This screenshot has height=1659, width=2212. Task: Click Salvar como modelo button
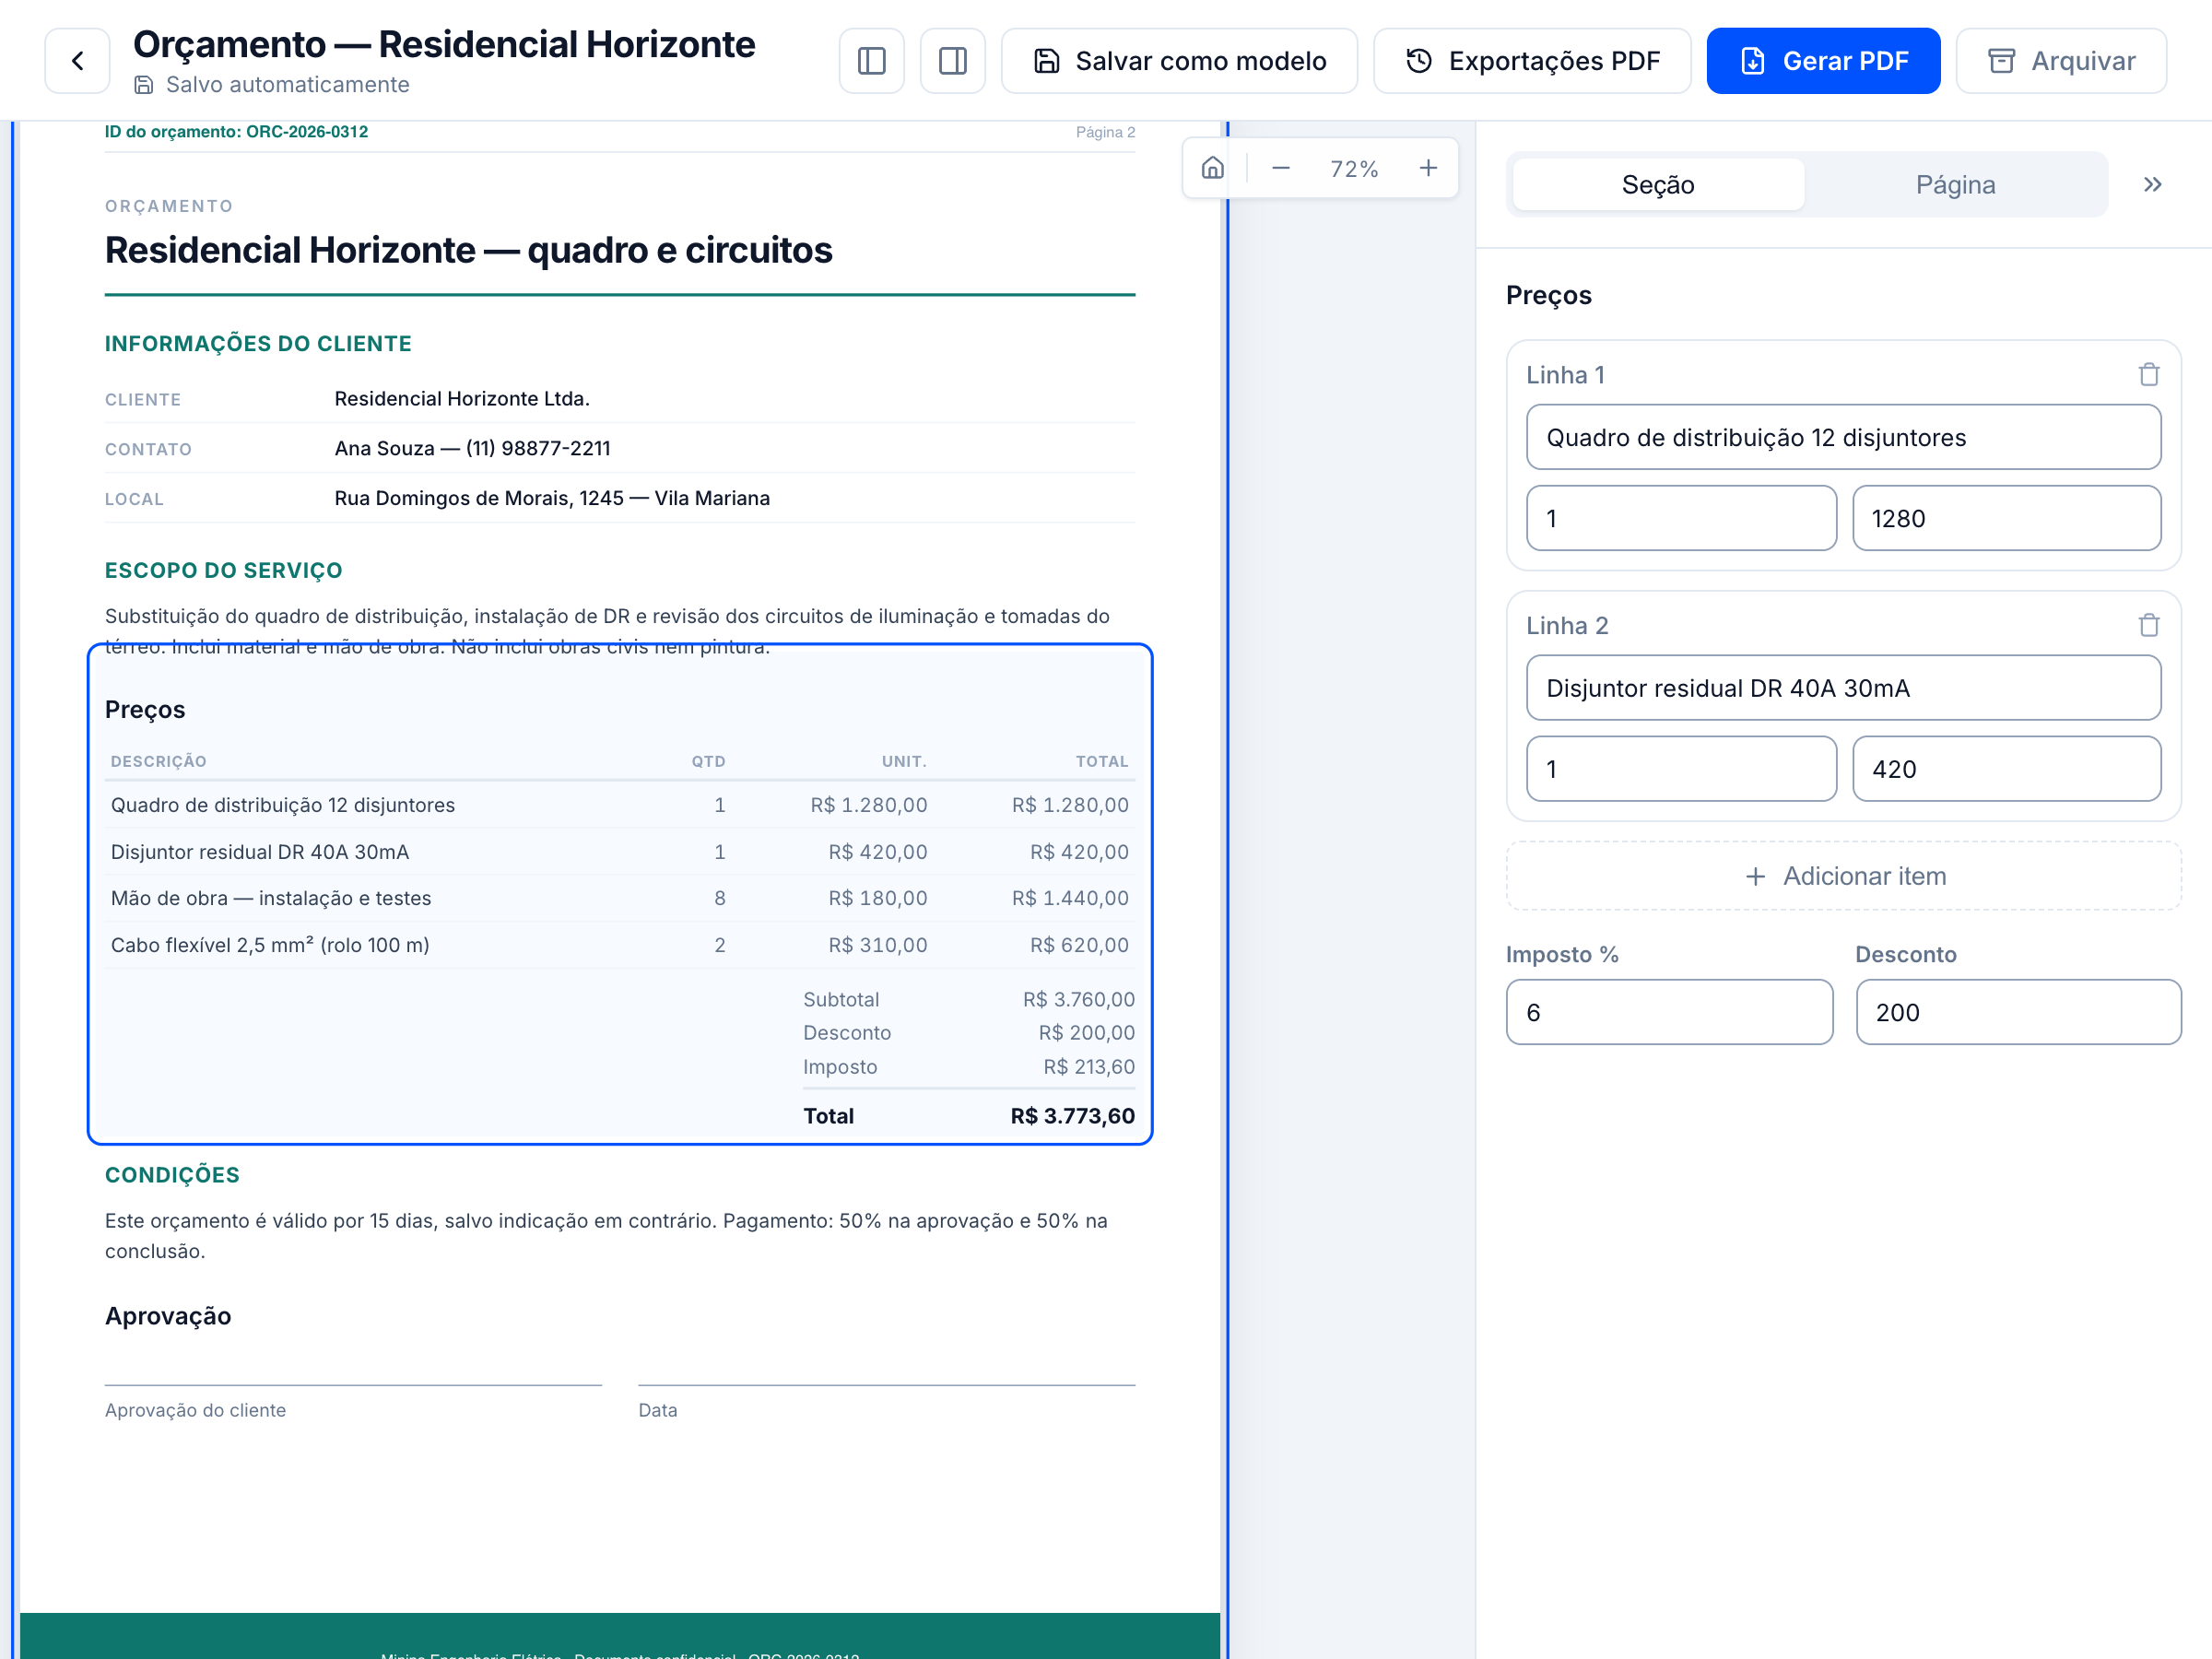[x=1179, y=61]
